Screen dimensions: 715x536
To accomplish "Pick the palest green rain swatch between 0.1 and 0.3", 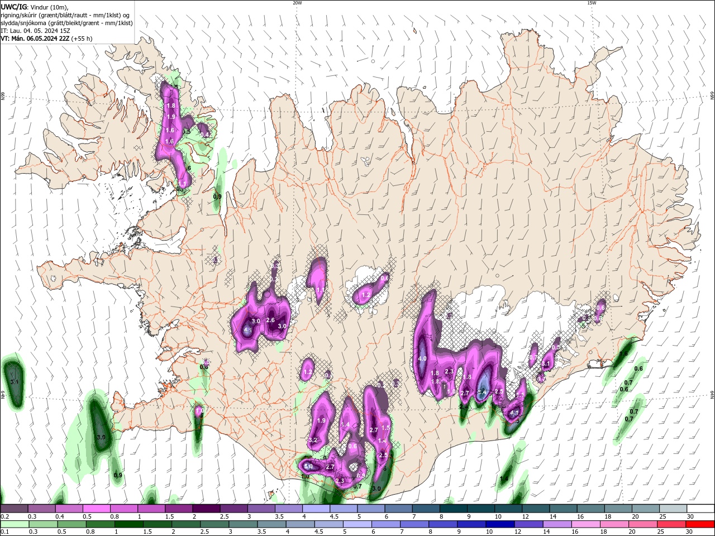I will click(x=14, y=524).
